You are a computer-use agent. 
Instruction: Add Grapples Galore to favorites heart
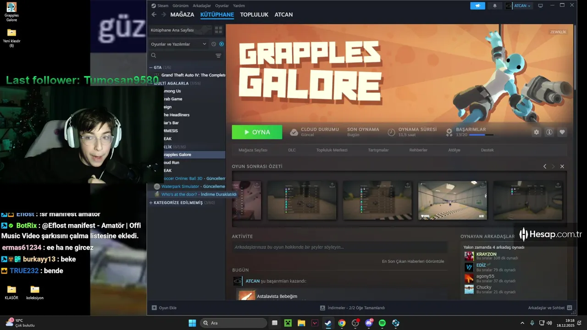(x=562, y=132)
